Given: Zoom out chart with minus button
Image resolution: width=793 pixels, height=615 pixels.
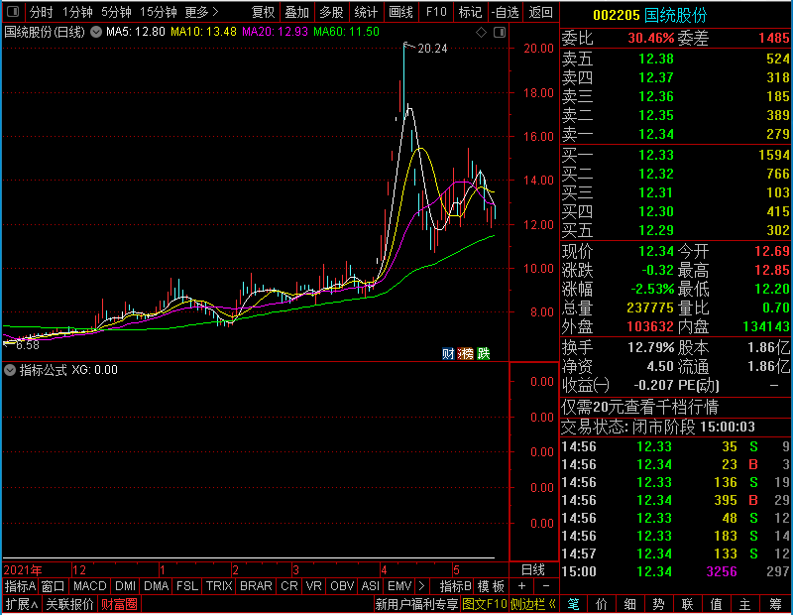Looking at the screenshot, I should (546, 586).
